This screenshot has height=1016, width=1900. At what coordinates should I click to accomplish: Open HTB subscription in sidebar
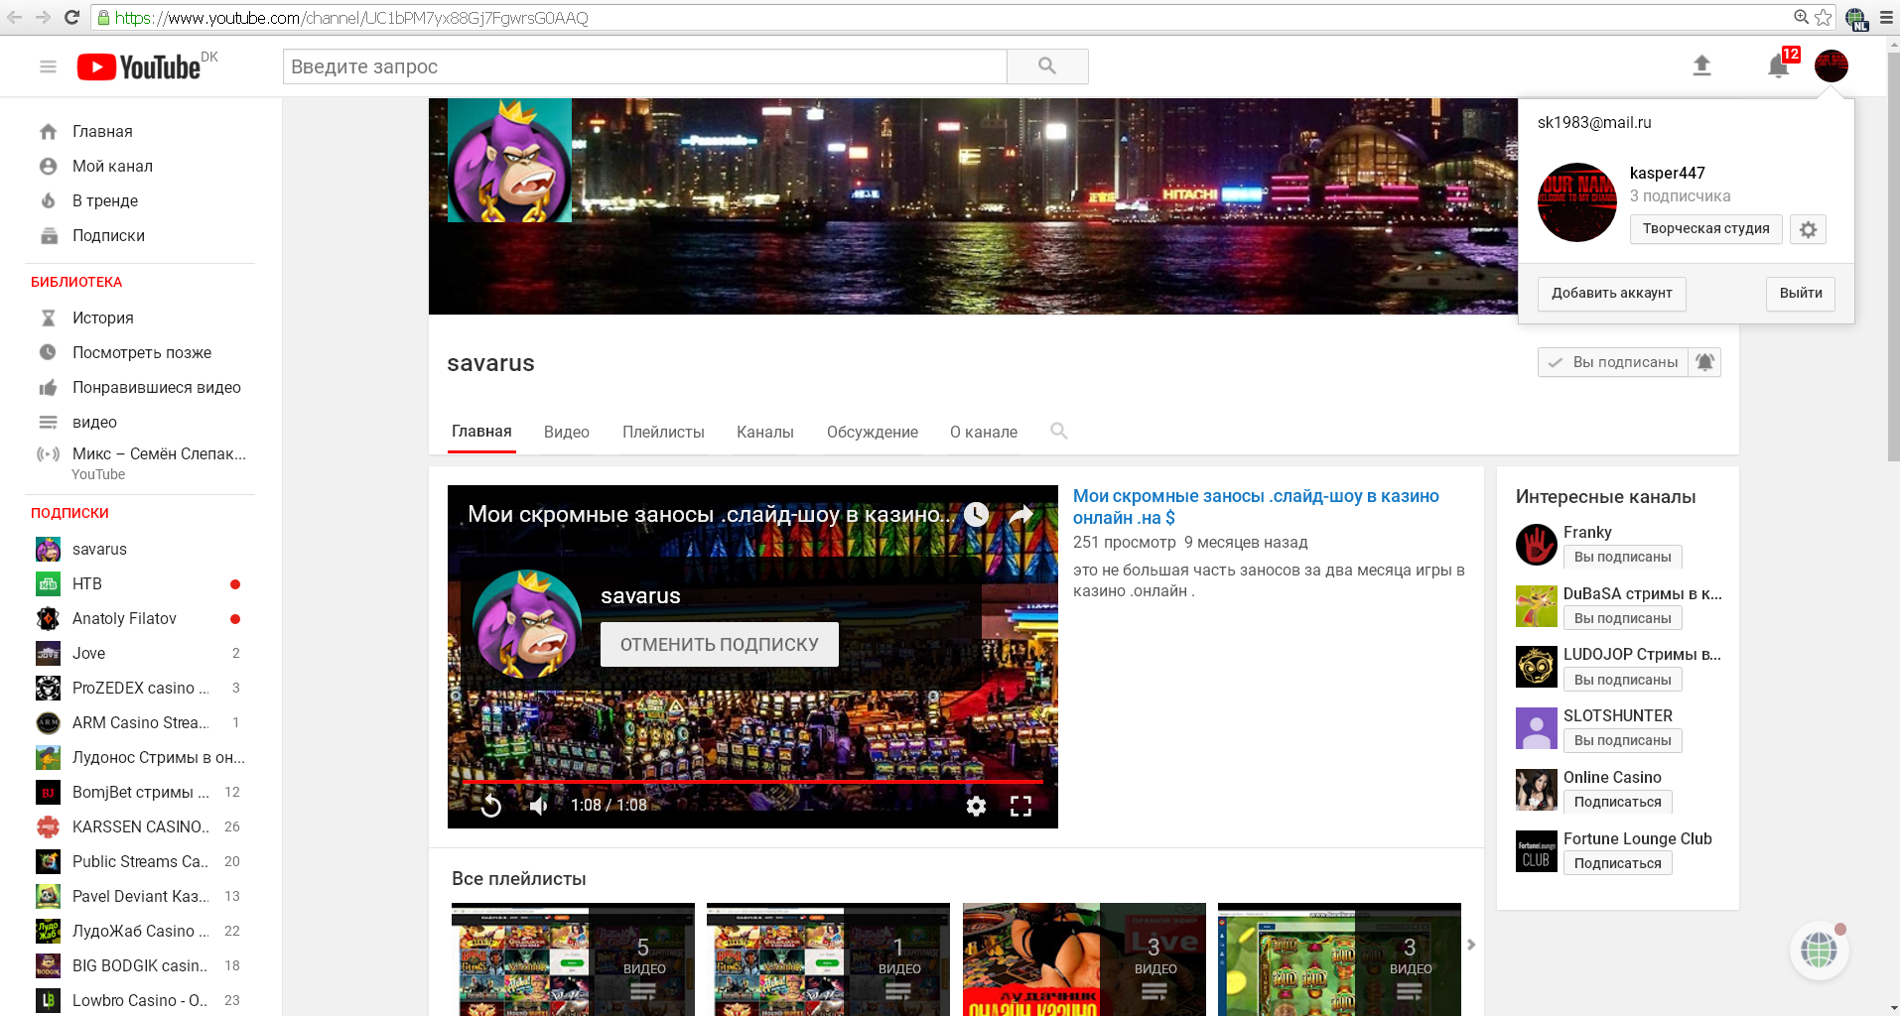[87, 583]
